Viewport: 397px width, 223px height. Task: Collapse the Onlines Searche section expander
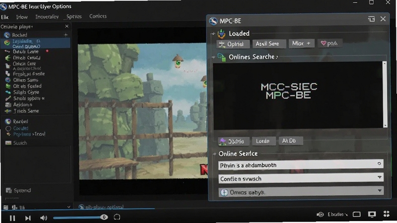(213, 57)
